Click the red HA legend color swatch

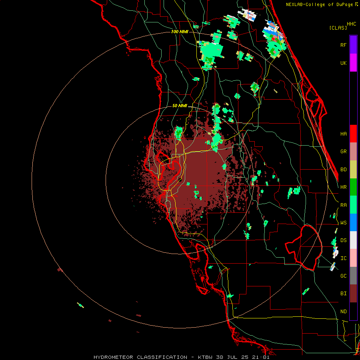click(353, 134)
